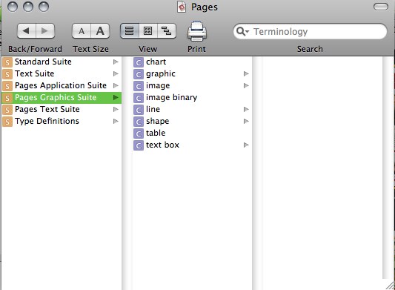The image size is (395, 290).
Task: Switch to icon grid view mode
Action: [148, 31]
